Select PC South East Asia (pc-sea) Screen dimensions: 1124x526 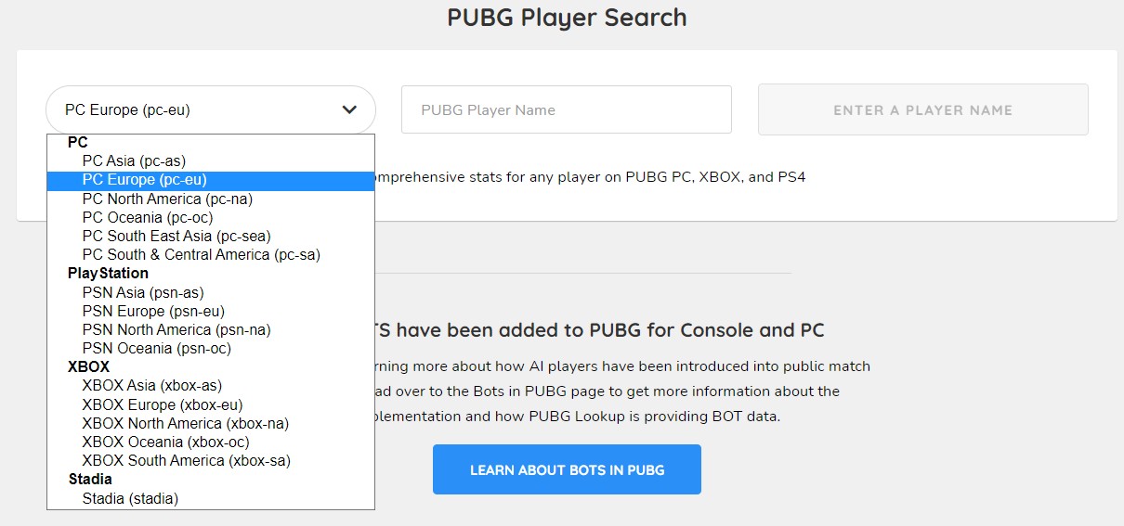(x=176, y=236)
